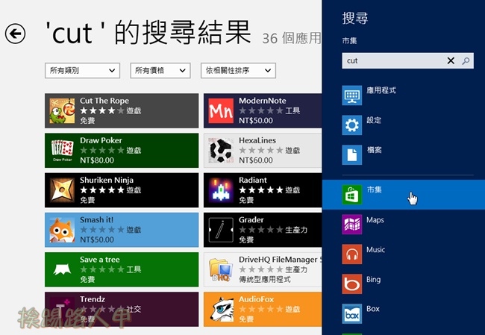The width and height of the screenshot is (485, 335).
Task: Click the Shuriken Ninja star icon
Action: tap(62, 190)
